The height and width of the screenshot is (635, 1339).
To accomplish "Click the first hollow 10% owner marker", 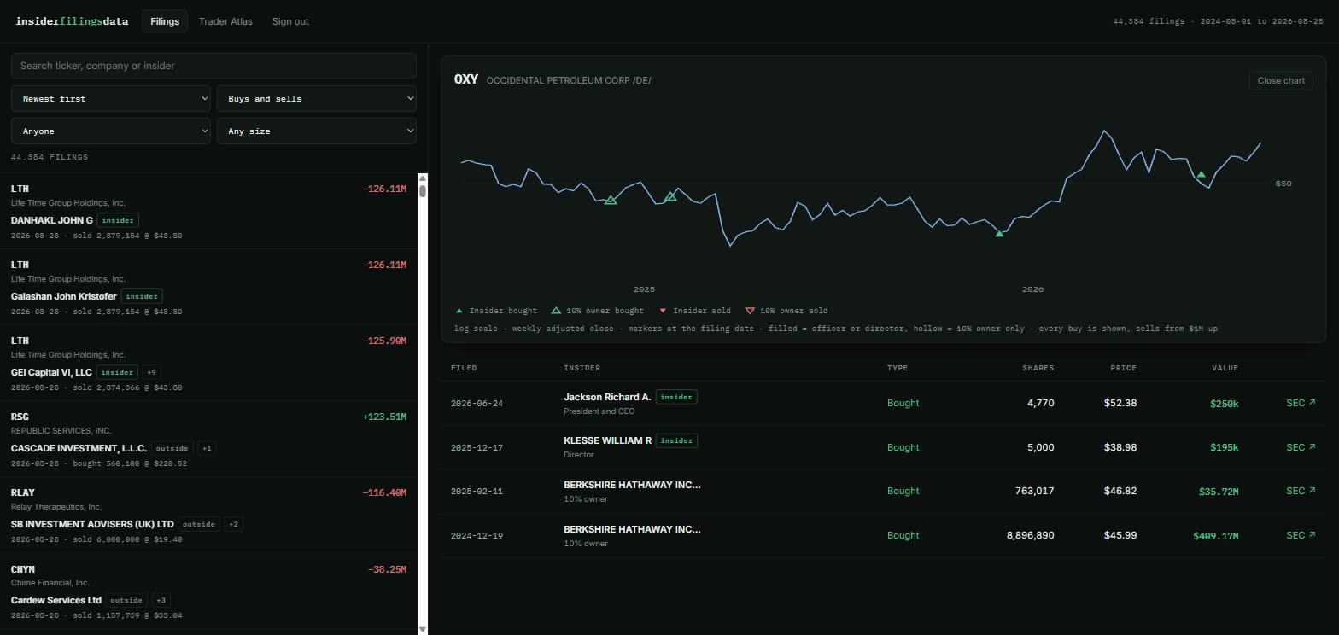I will point(611,200).
